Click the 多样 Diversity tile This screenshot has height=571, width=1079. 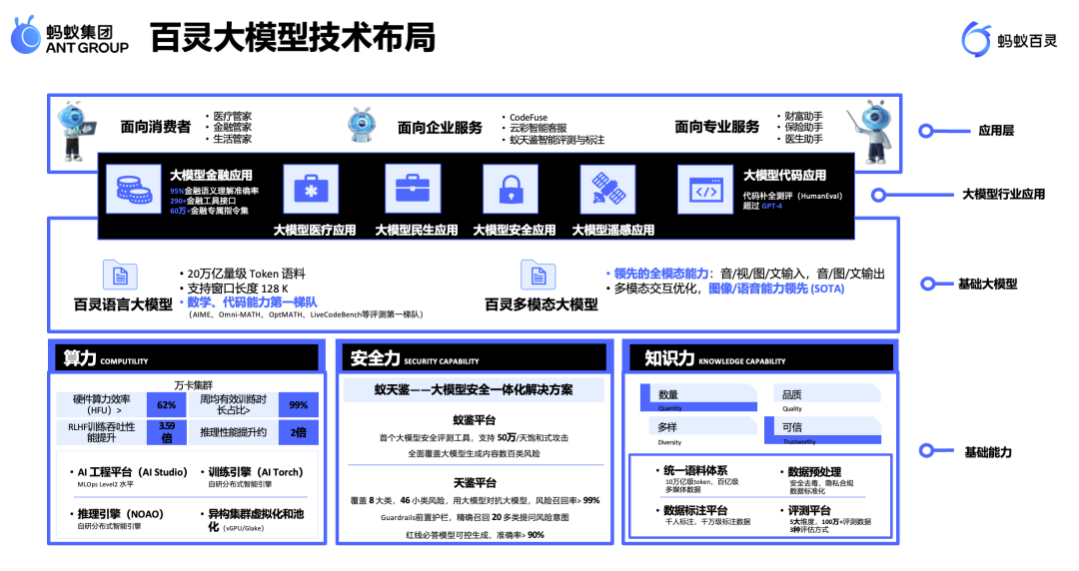[x=702, y=431]
